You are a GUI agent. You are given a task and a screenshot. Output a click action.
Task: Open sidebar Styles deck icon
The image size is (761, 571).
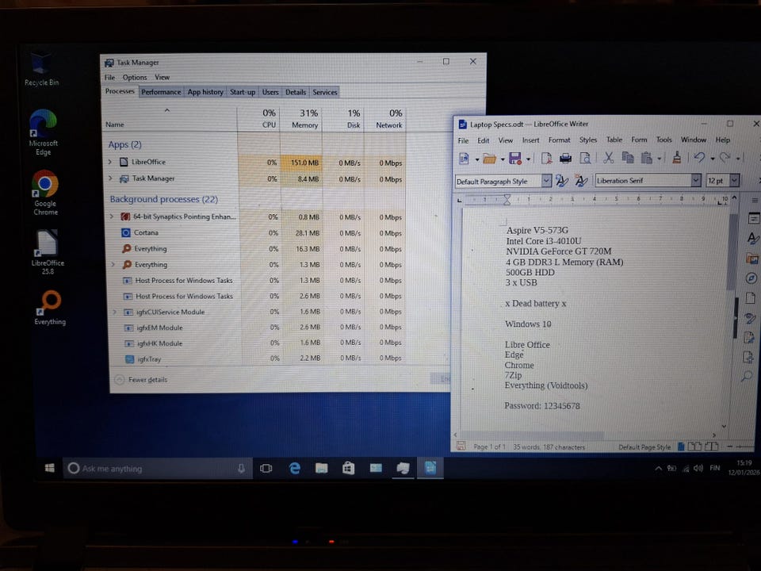[x=753, y=239]
